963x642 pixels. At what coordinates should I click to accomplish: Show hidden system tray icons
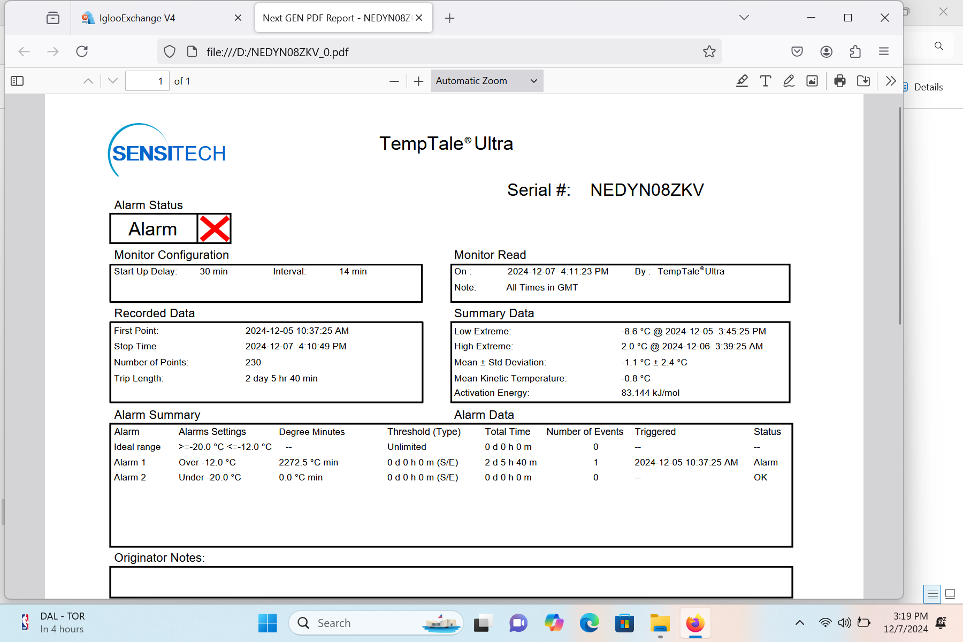pyautogui.click(x=800, y=623)
